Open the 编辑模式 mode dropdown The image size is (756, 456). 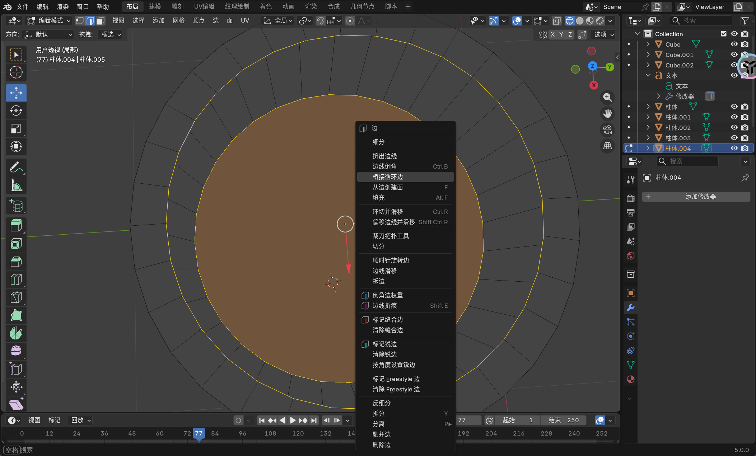click(49, 21)
